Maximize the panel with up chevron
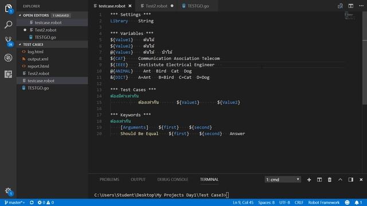Viewport: 367px width, 206px height. 340,180
